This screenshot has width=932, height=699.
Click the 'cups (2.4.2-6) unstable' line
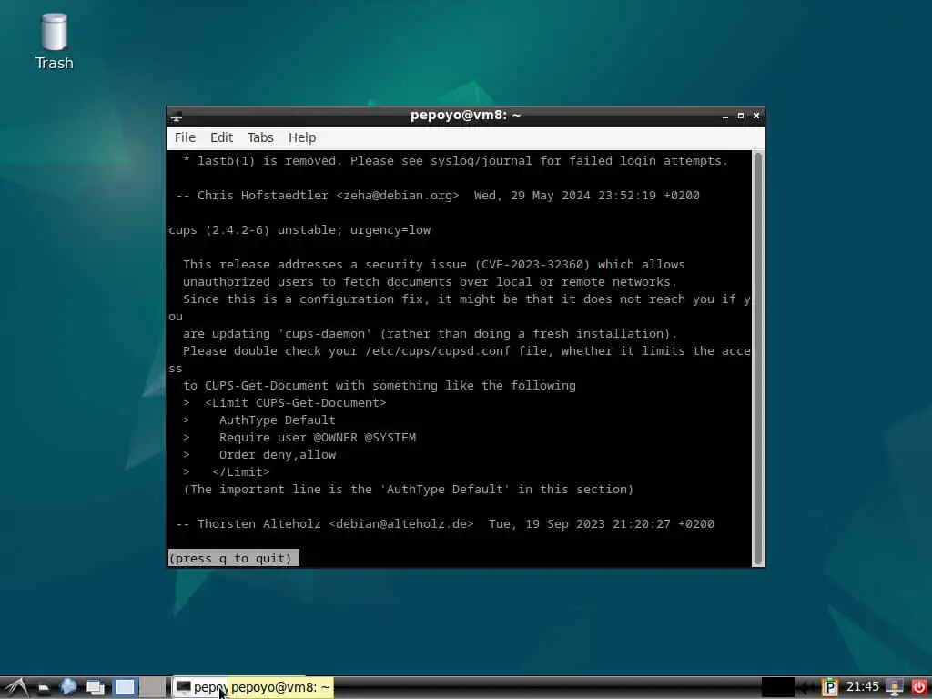coord(299,230)
